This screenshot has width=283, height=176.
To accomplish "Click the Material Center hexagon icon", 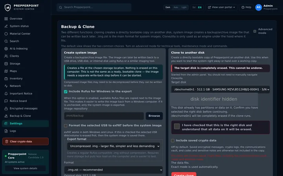I will pyautogui.click(x=6, y=34).
